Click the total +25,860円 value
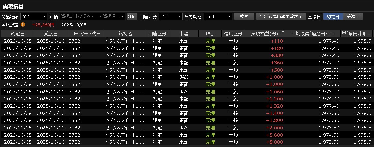 tap(43, 25)
